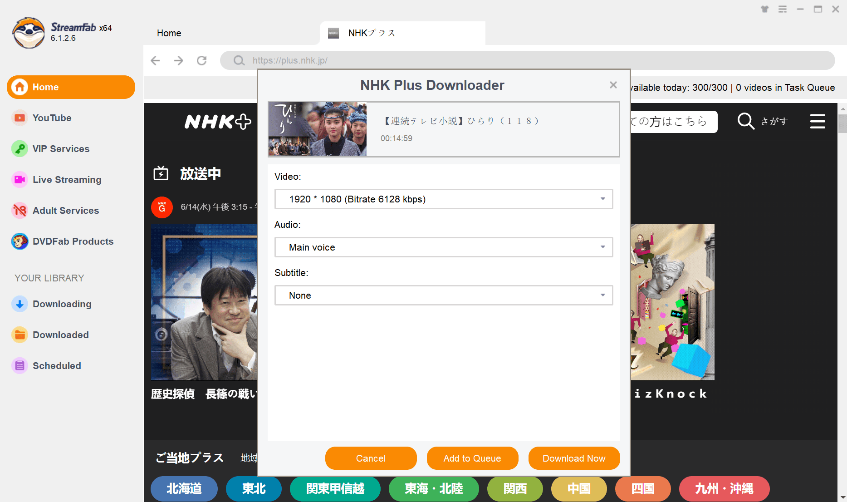The image size is (847, 502).
Task: Select the 関東甲信越 region button
Action: pyautogui.click(x=335, y=489)
